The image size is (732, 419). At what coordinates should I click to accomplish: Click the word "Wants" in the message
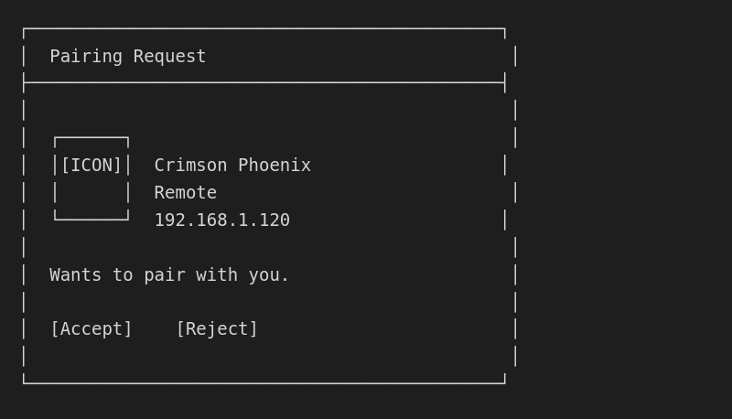(x=76, y=275)
